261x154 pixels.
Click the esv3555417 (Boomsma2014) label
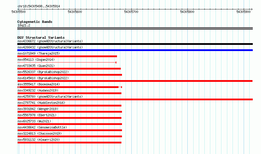tap(39, 84)
